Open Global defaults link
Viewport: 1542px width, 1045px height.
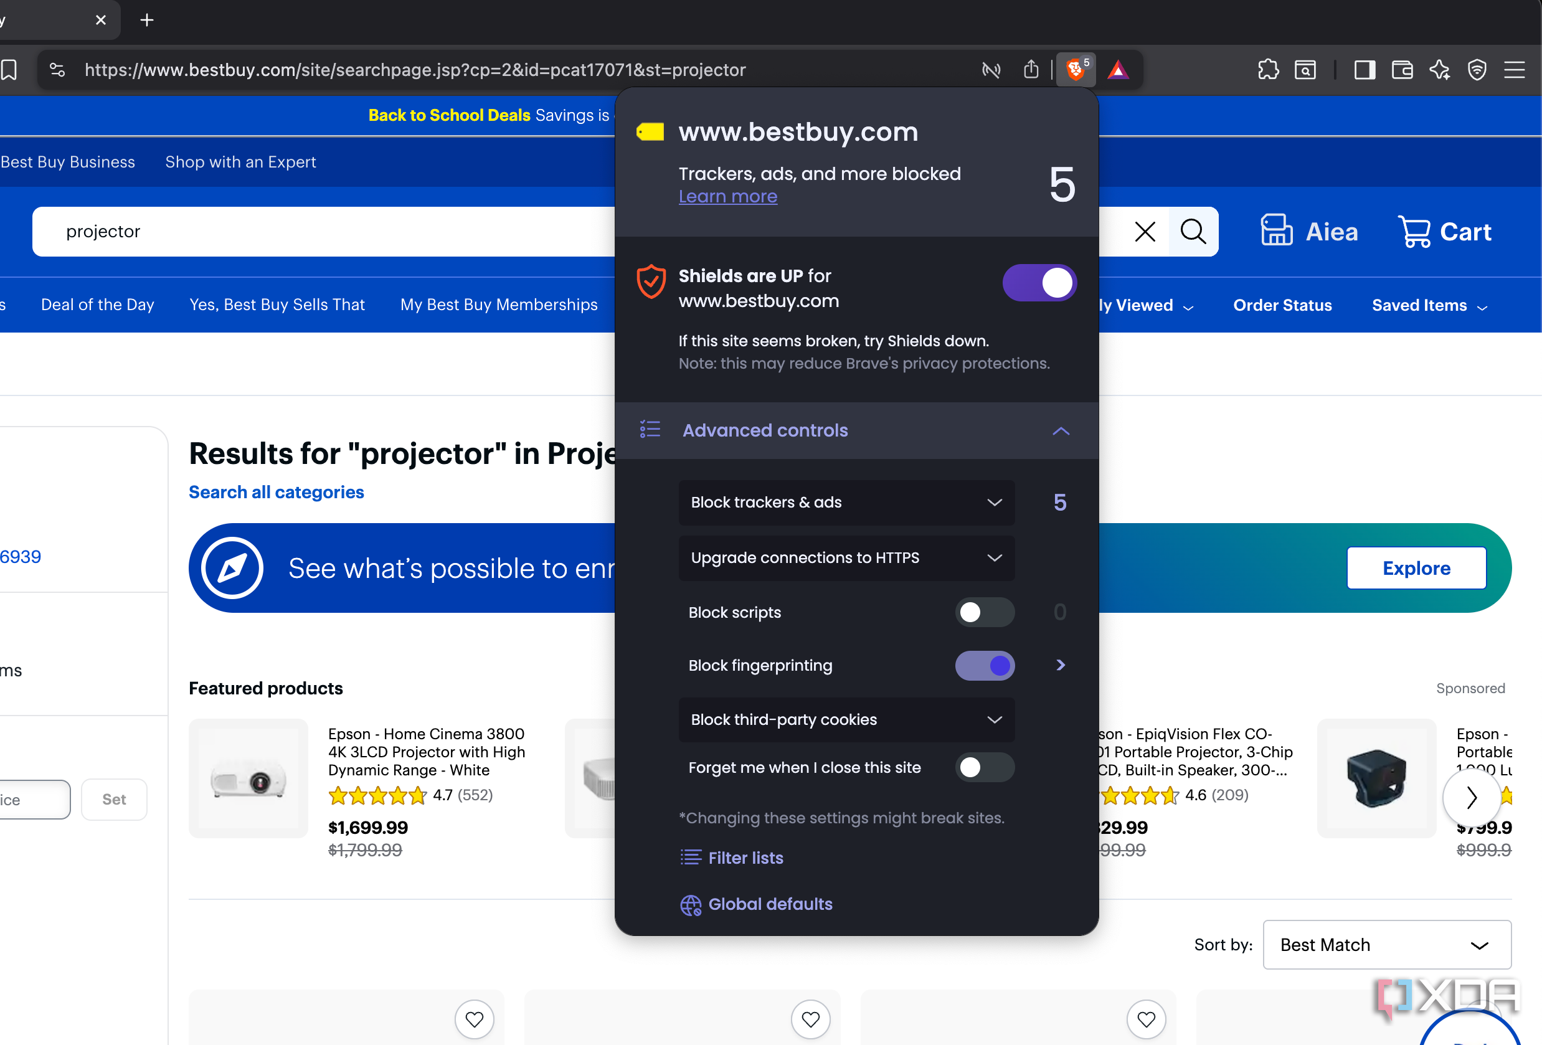tap(755, 904)
